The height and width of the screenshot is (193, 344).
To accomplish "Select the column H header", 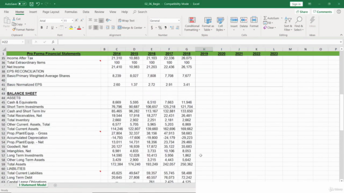I will pos(204,49).
